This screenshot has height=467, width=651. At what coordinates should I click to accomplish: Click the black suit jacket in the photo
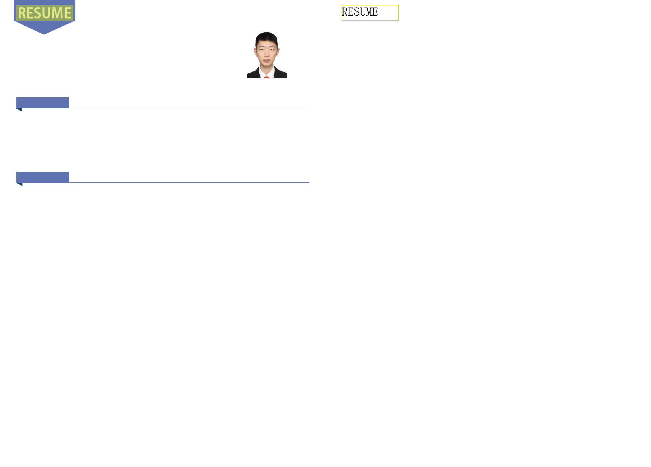click(x=280, y=74)
